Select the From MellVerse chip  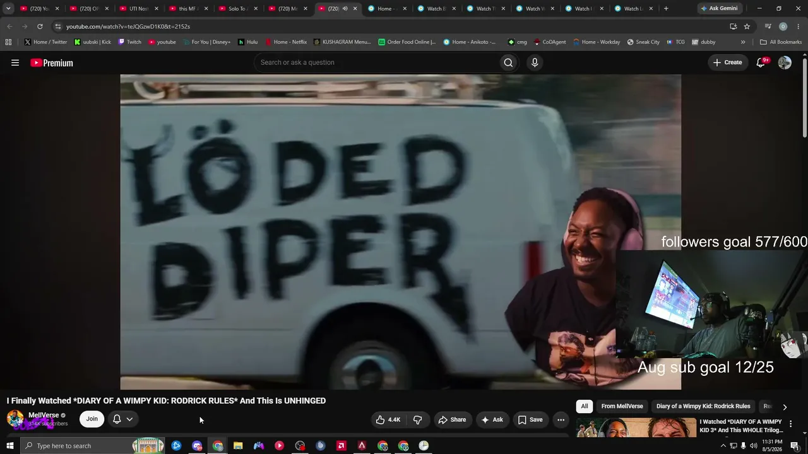[622, 406]
